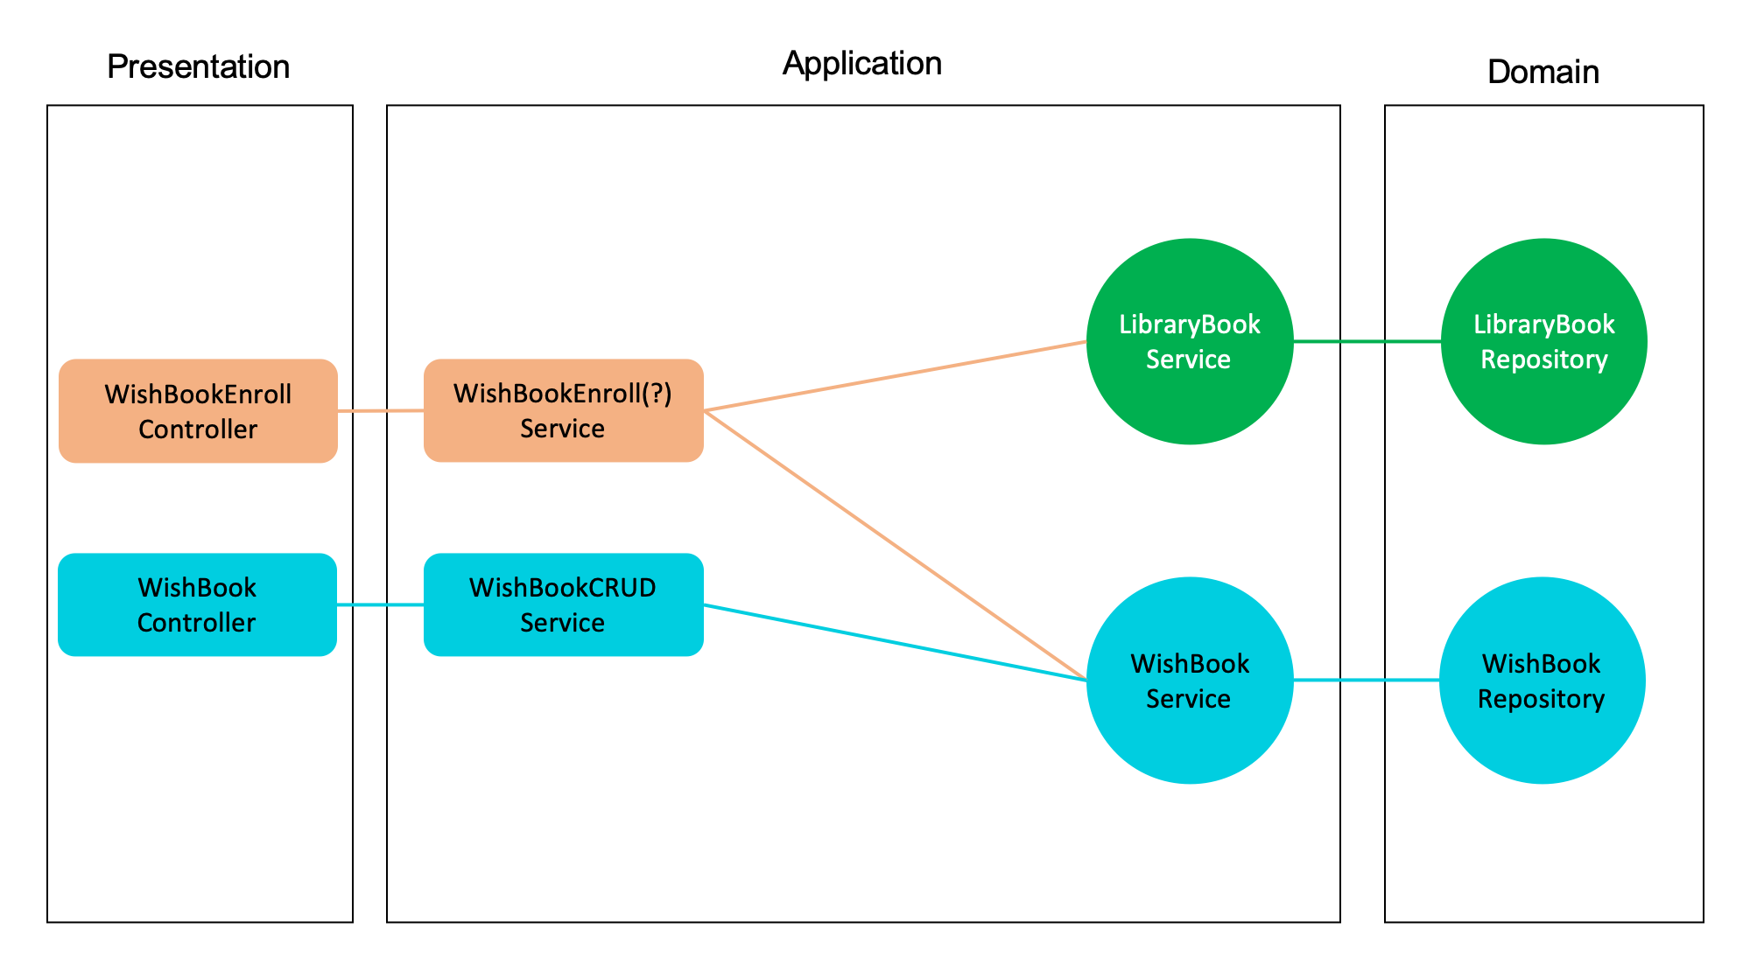The height and width of the screenshot is (971, 1750).
Task: Click empty top area inside the Domain container
Action: point(1543,166)
